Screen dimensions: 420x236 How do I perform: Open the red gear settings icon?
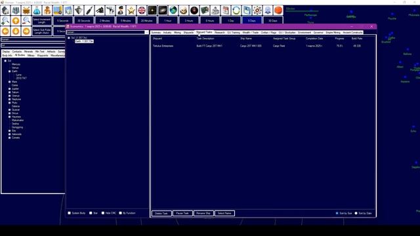pos(257,10)
